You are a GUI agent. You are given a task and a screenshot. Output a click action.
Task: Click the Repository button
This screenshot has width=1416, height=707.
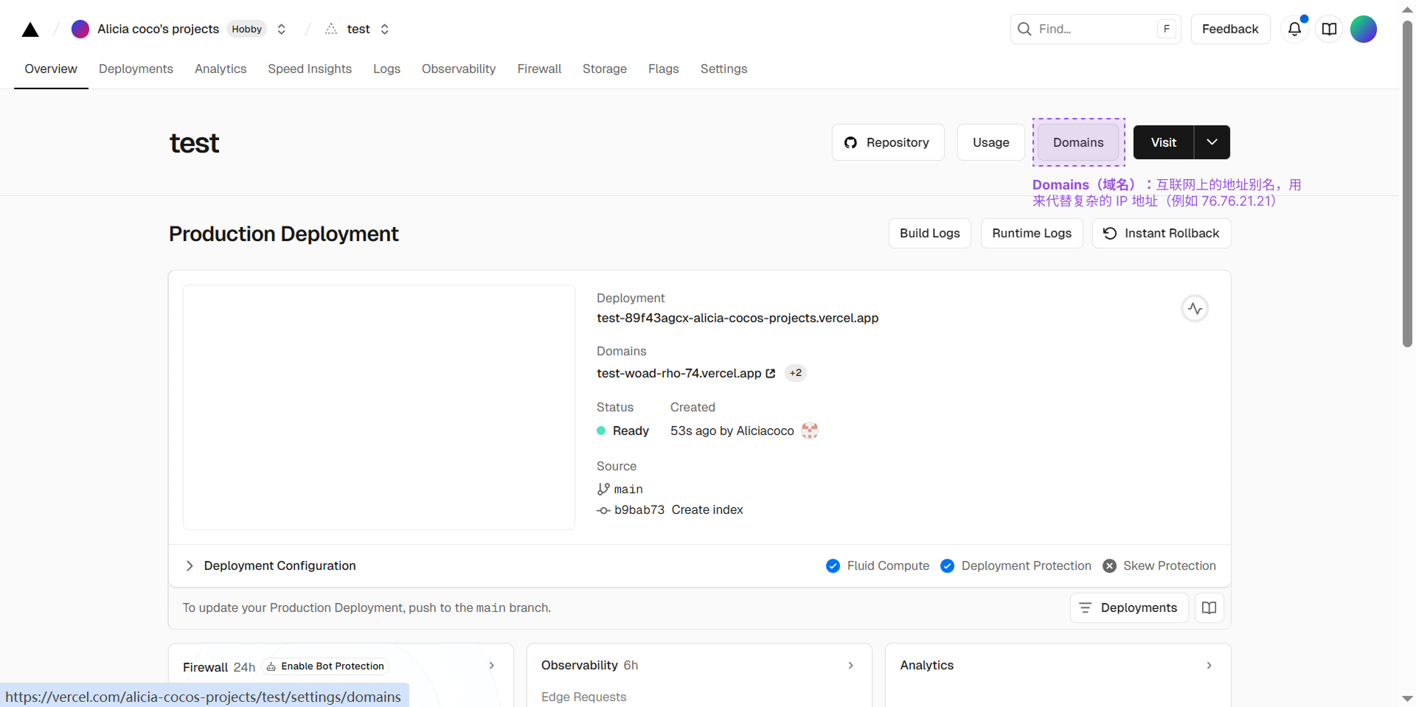[888, 142]
